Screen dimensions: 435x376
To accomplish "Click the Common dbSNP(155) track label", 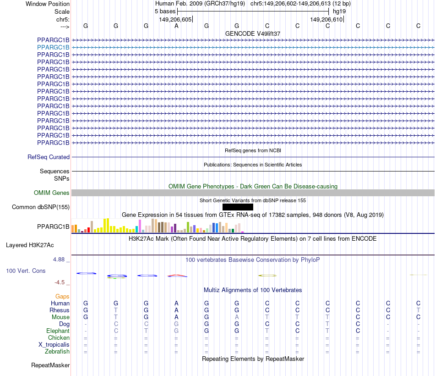I will tap(41, 207).
